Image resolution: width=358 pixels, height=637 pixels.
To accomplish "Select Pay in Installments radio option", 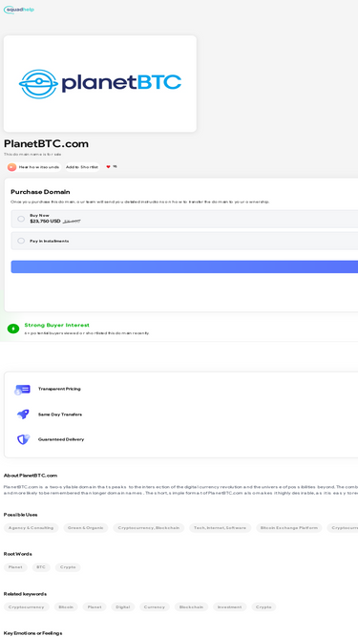I will [x=21, y=241].
